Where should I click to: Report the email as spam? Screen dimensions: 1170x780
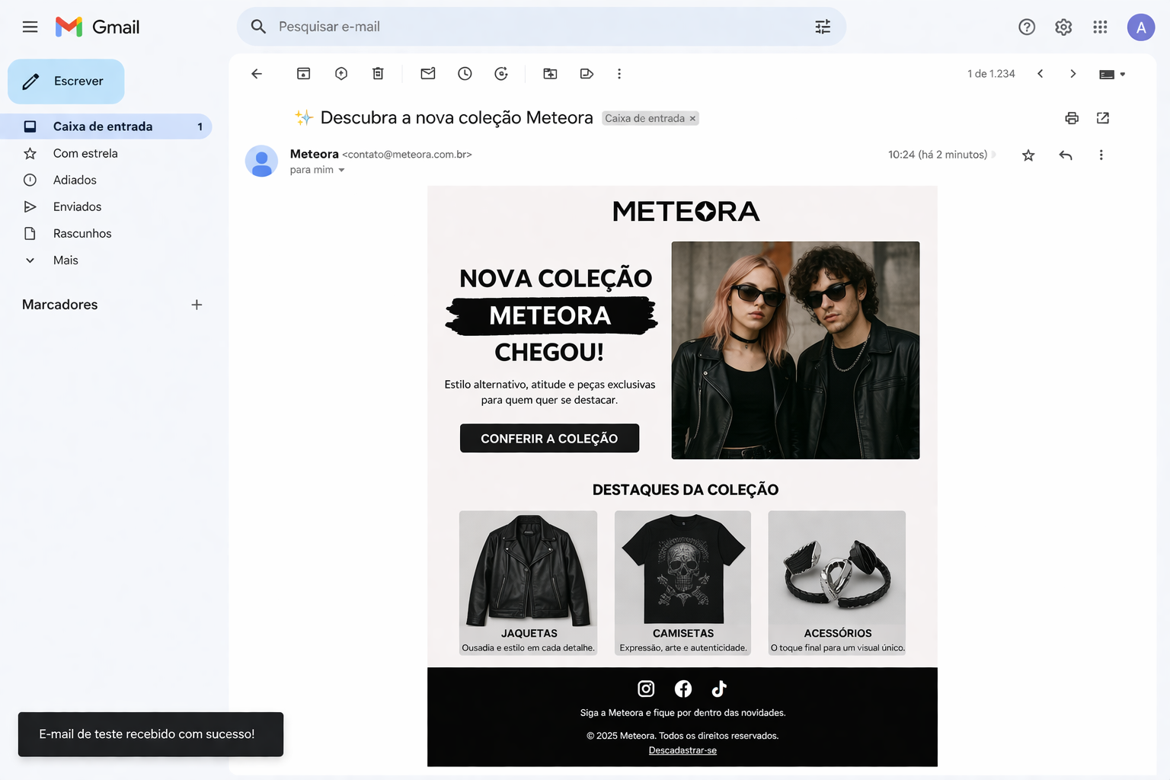(x=340, y=73)
